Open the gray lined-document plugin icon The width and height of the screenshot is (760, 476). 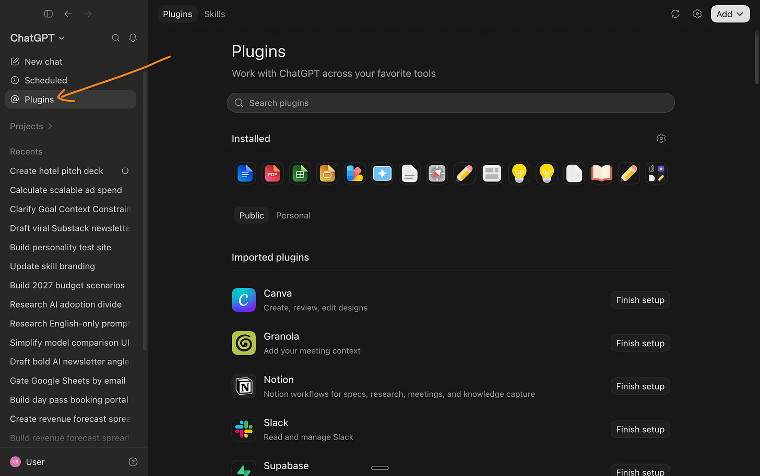(410, 173)
